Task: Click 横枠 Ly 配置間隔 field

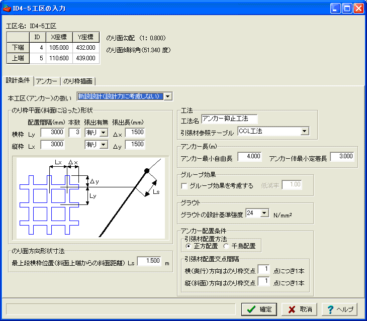Action: click(x=53, y=132)
